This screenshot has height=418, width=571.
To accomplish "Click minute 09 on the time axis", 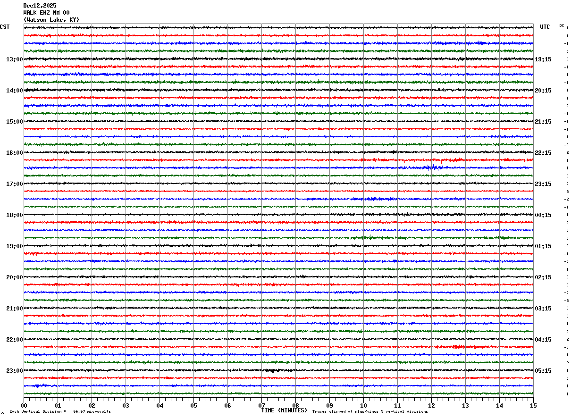I will pyautogui.click(x=329, y=405).
